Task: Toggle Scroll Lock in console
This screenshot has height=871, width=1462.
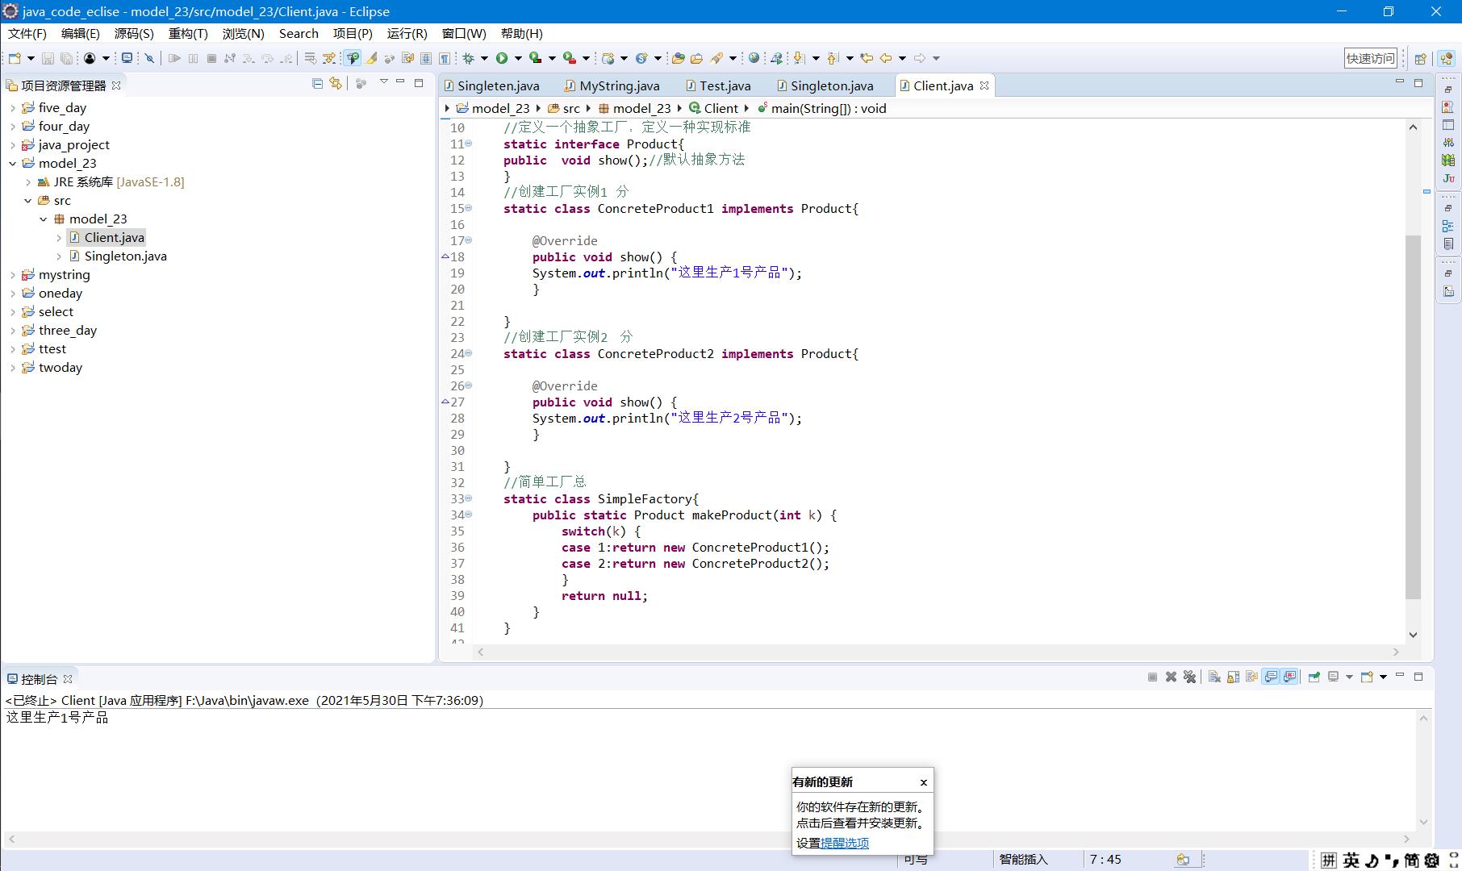Action: (1233, 677)
